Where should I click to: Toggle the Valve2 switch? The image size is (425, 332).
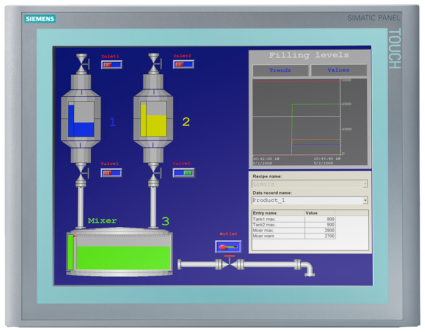click(184, 173)
